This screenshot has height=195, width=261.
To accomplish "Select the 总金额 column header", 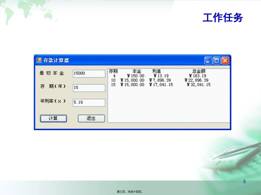I will tap(199, 71).
